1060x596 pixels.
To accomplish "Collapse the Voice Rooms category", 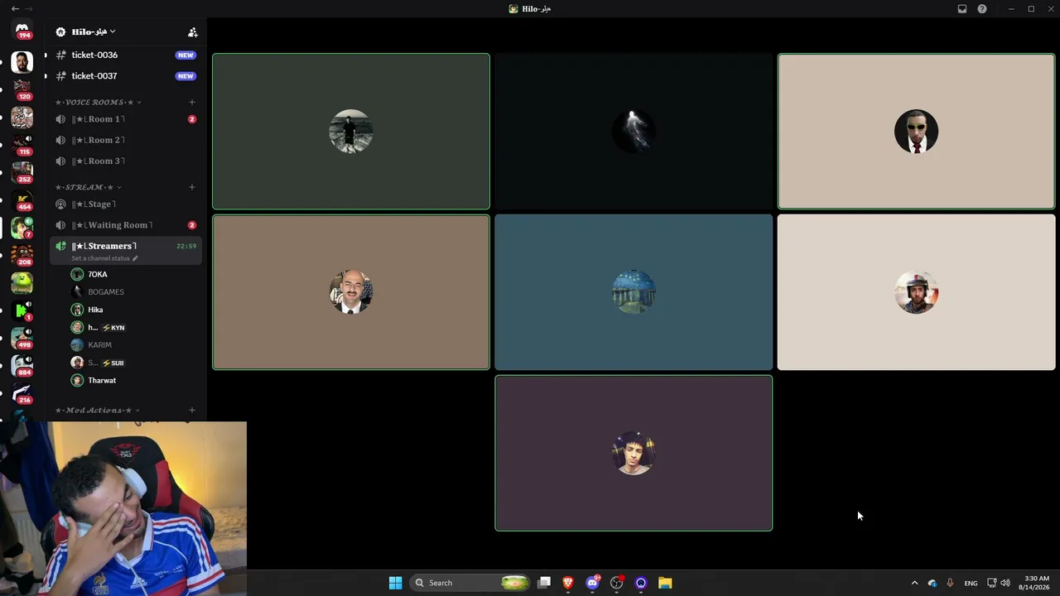I will click(99, 103).
